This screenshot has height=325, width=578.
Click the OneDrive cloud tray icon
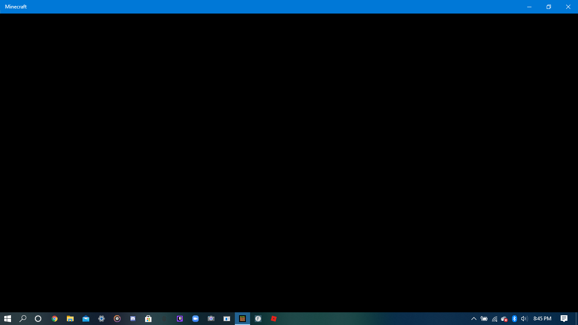504,319
